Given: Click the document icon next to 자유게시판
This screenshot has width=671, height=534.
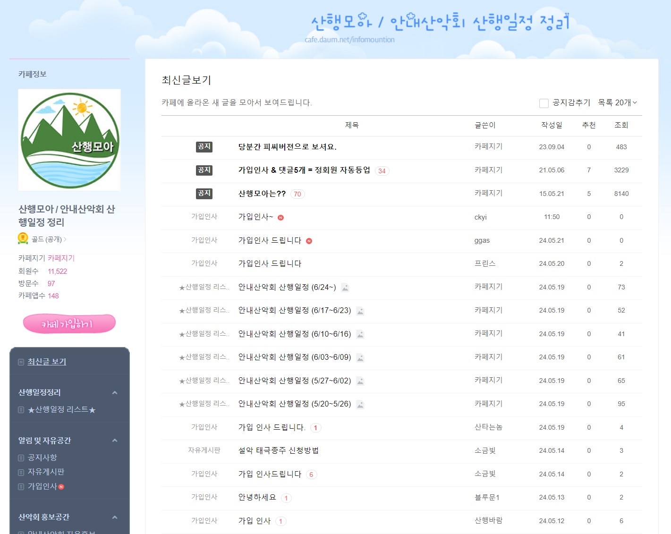Looking at the screenshot, I should 20,472.
